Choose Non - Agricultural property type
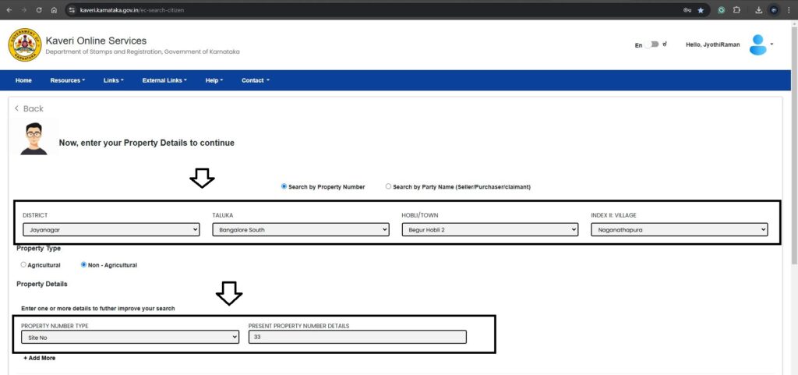The width and height of the screenshot is (798, 375). click(84, 265)
